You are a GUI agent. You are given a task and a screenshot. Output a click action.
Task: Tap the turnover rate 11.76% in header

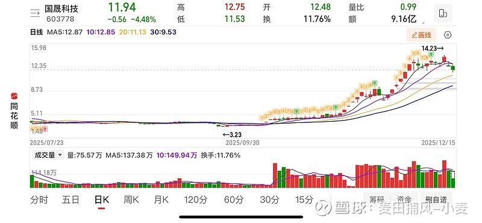click(318, 19)
